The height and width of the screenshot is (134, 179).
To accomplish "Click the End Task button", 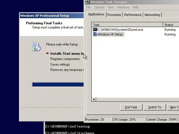I will [x=131, y=107].
